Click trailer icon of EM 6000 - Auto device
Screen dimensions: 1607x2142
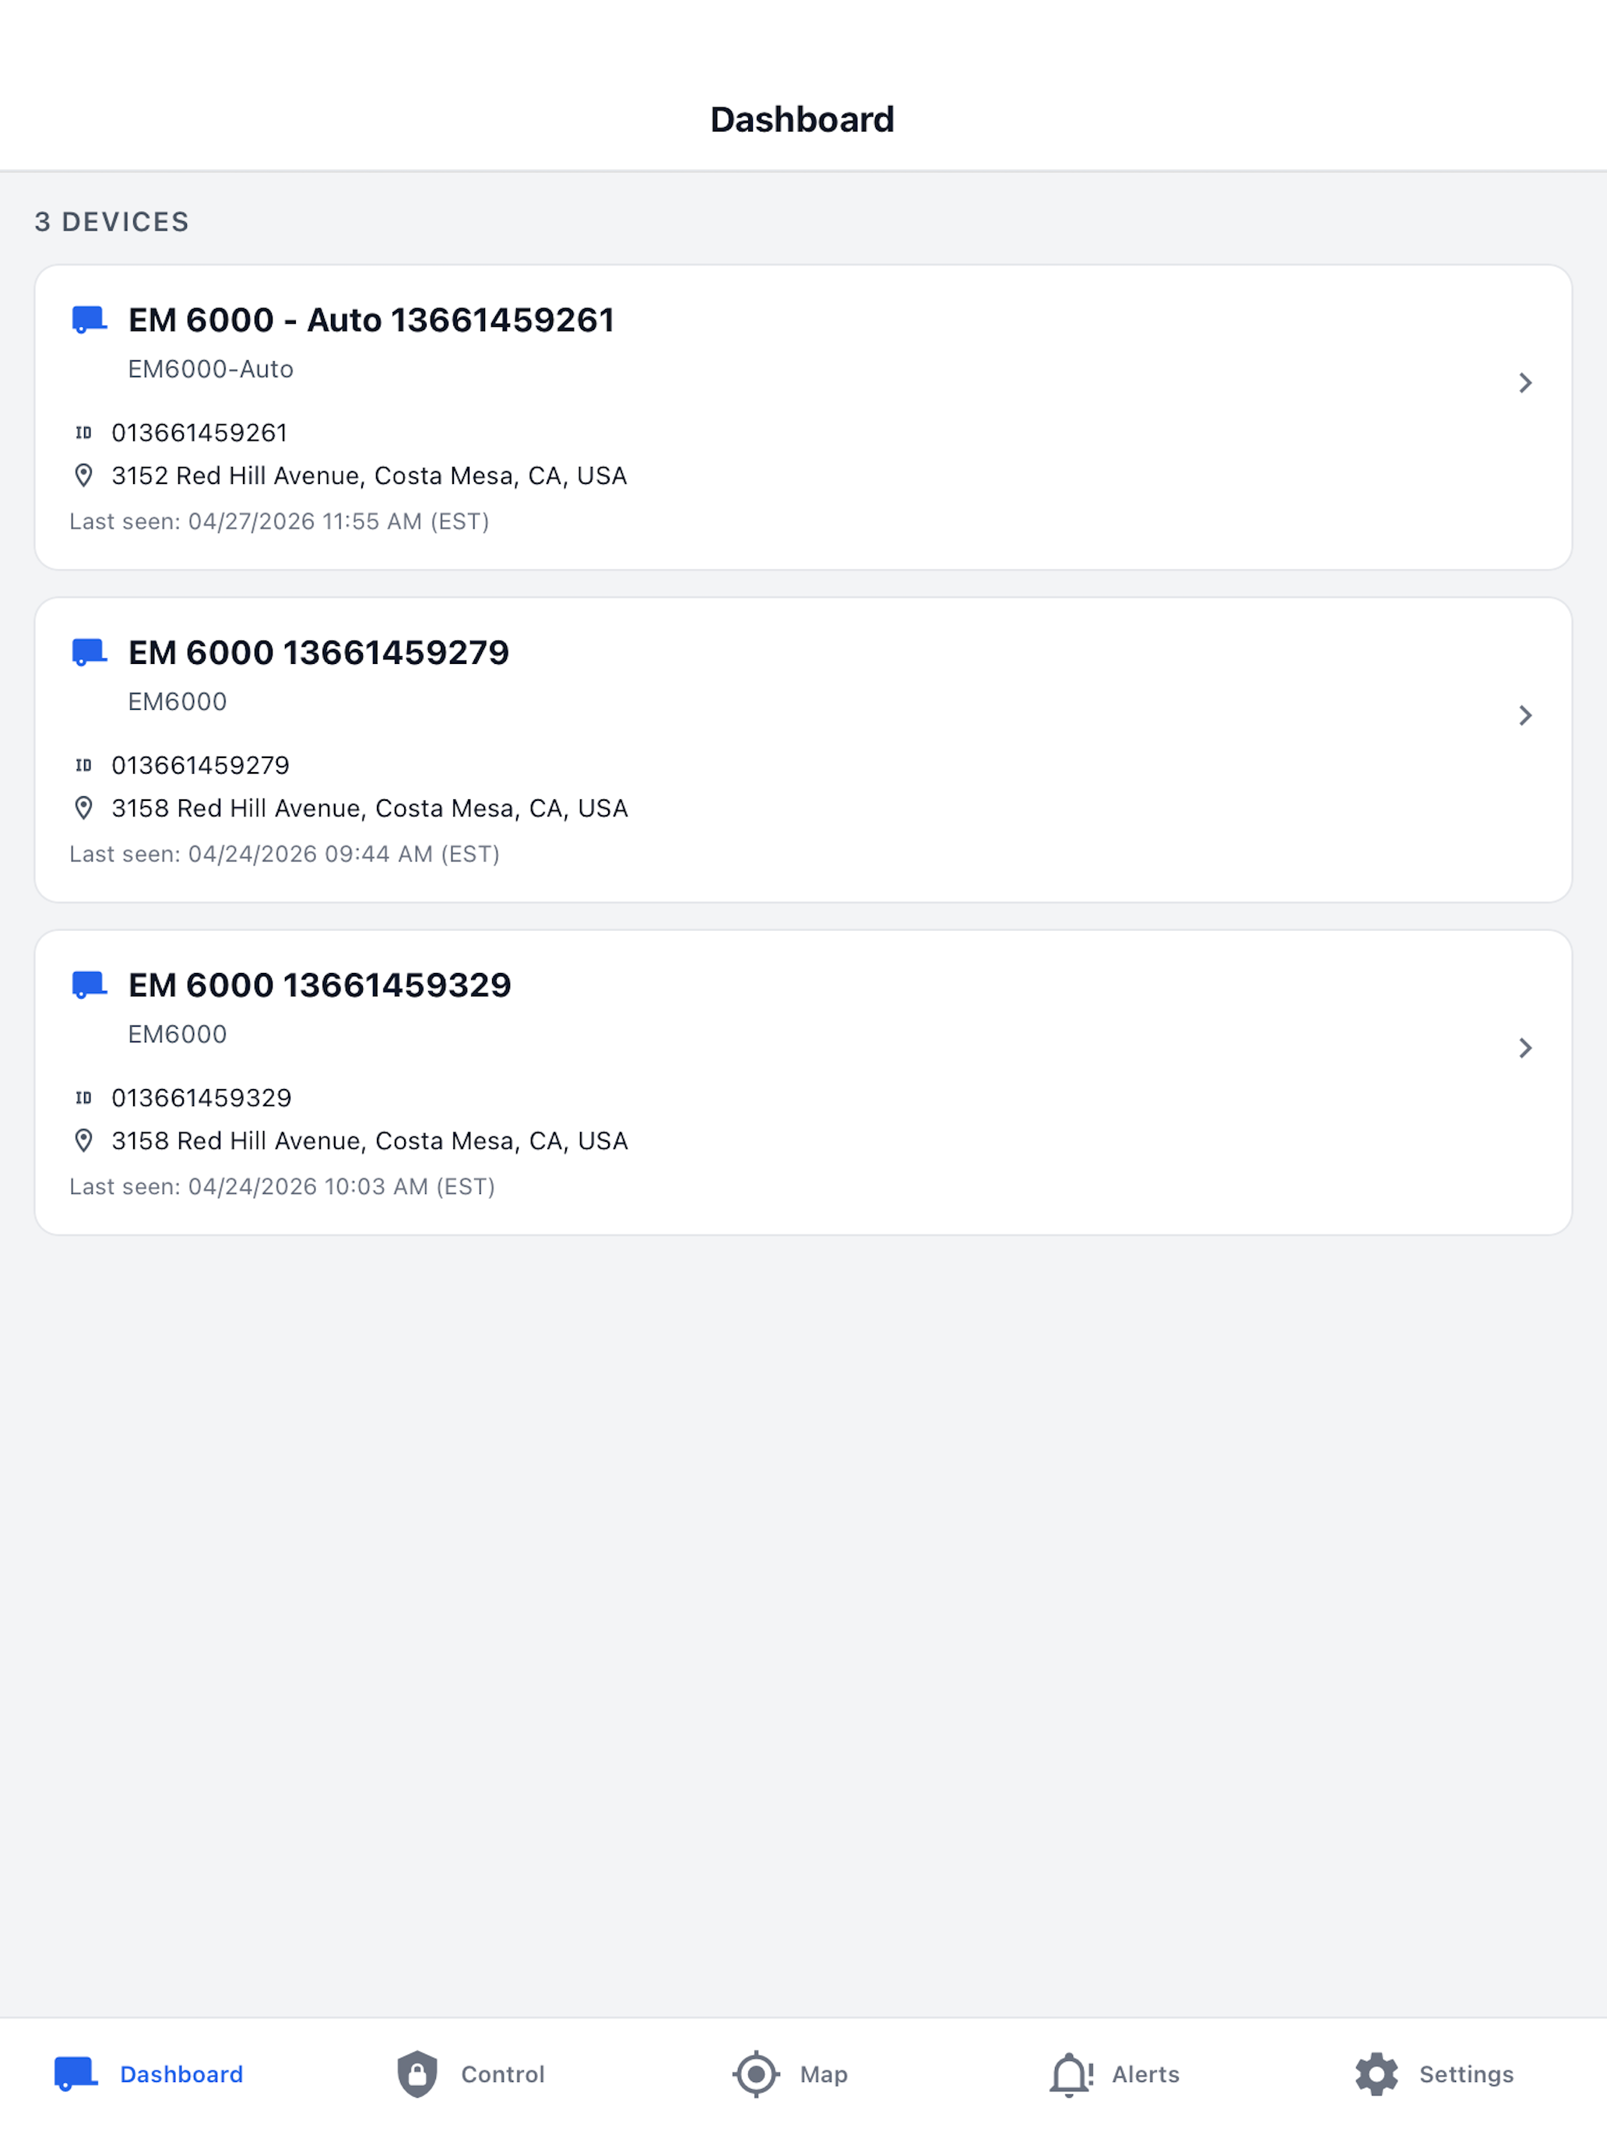tap(89, 320)
